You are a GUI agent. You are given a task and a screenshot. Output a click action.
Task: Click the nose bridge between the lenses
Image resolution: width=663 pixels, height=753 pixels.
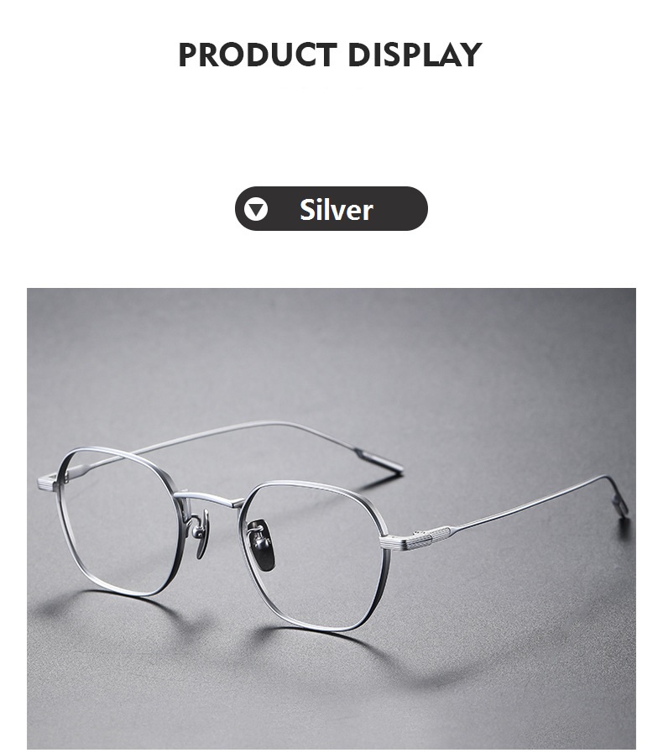tap(210, 499)
